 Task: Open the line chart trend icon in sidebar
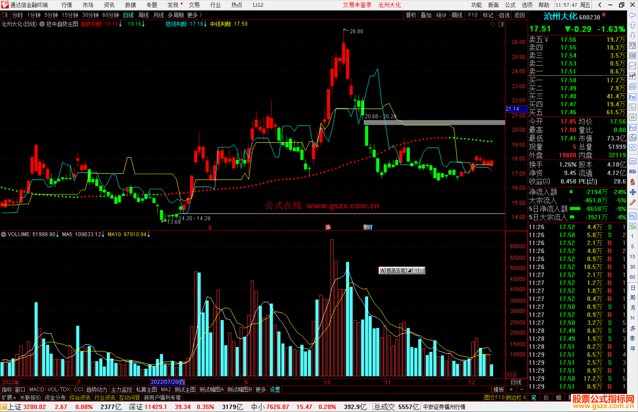632,66
